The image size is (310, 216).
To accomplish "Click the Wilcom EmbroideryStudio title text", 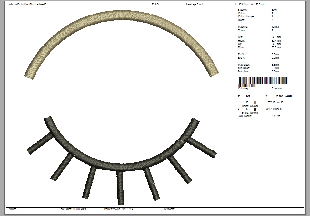I will coord(28,4).
